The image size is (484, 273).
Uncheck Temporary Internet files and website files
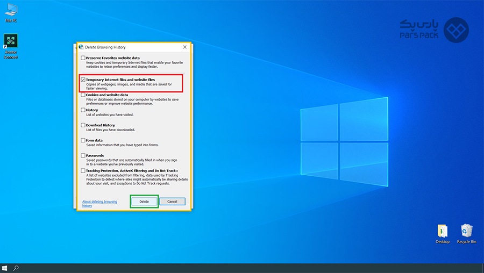[x=83, y=80]
